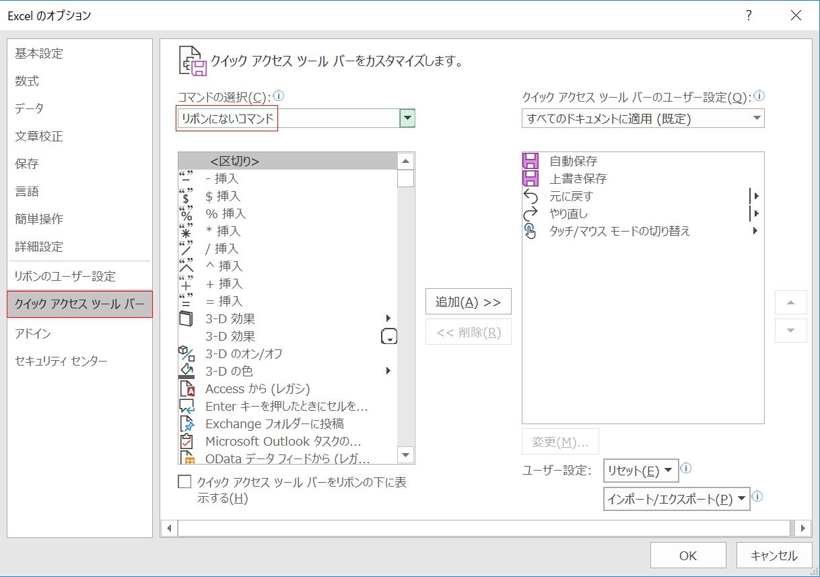This screenshot has width=820, height=577.
Task: Open the インポート/エクスポート dropdown button
Action: click(x=677, y=499)
